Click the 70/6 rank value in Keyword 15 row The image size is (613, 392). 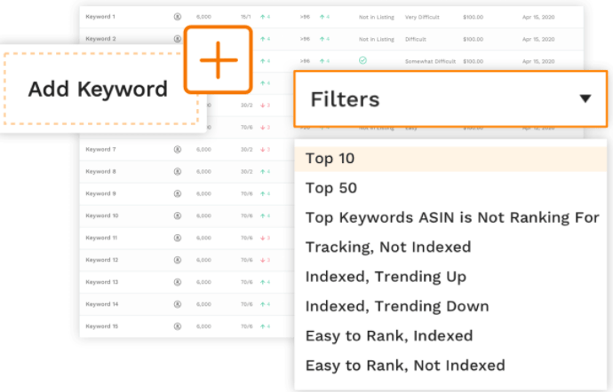[247, 326]
